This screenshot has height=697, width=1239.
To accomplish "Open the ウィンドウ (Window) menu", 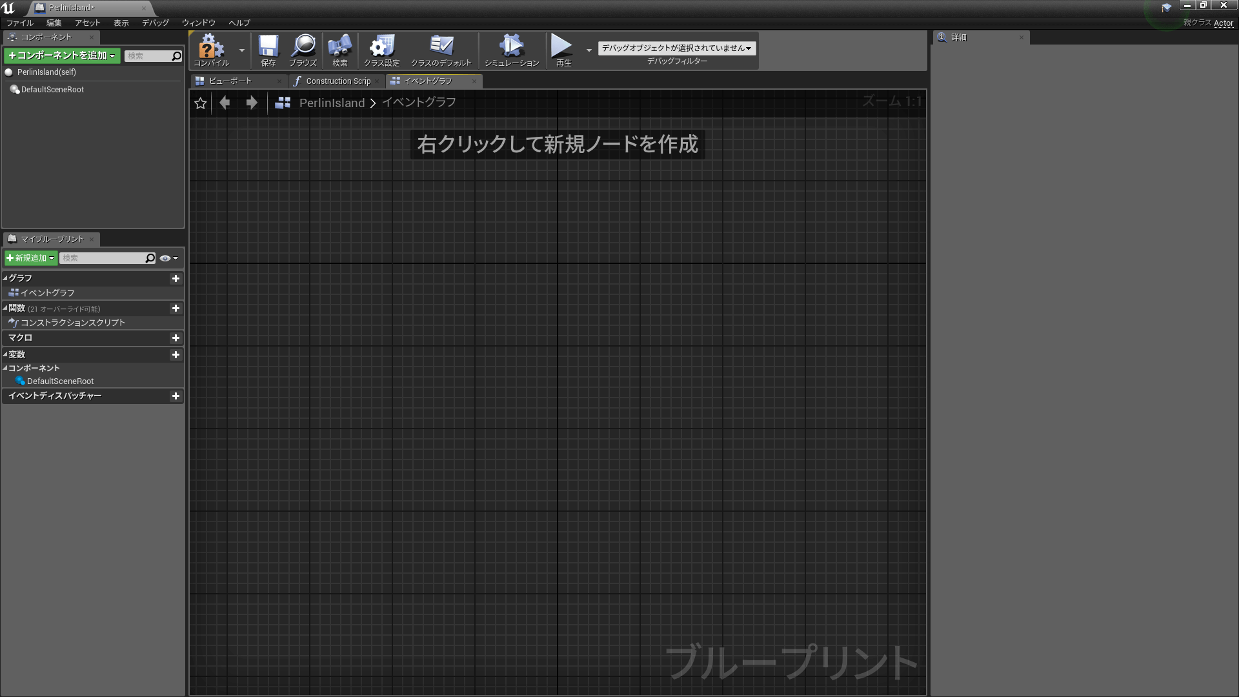I will point(198,23).
